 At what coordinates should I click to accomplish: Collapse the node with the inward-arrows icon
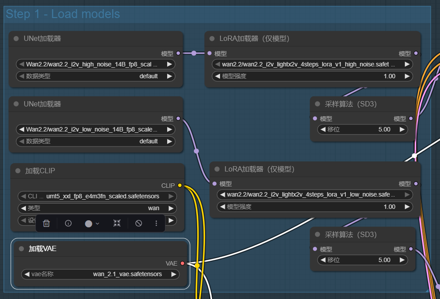117,223
